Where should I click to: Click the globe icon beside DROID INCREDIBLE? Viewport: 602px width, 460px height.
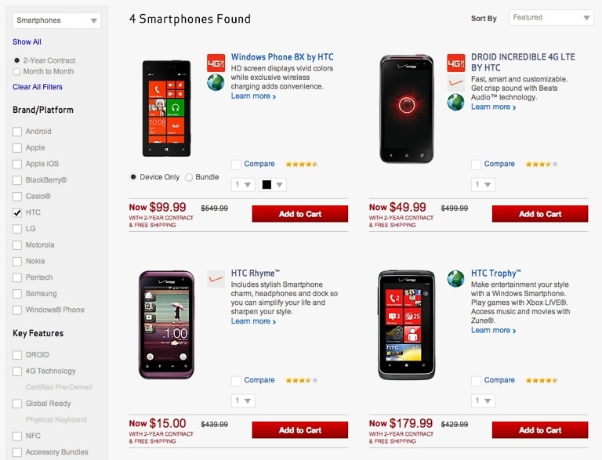click(455, 102)
